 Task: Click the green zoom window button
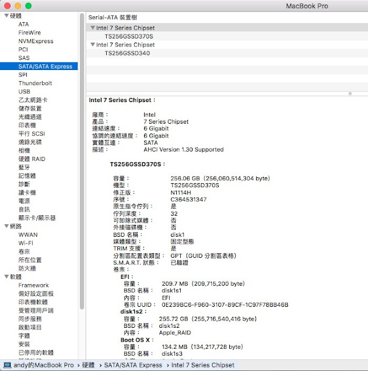point(29,6)
